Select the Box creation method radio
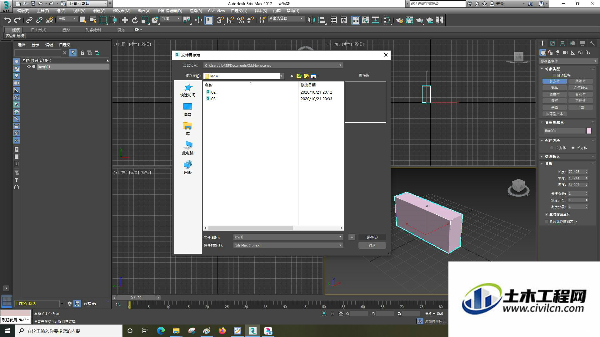Viewport: 600px width, 337px height. pos(573,148)
